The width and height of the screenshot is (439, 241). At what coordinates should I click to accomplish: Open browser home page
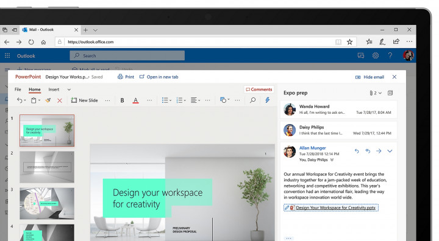(x=43, y=42)
